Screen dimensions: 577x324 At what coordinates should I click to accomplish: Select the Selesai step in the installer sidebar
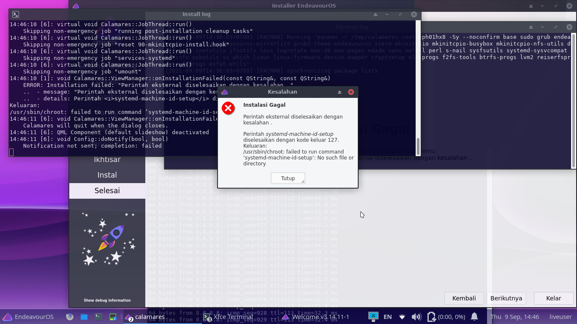coord(107,191)
